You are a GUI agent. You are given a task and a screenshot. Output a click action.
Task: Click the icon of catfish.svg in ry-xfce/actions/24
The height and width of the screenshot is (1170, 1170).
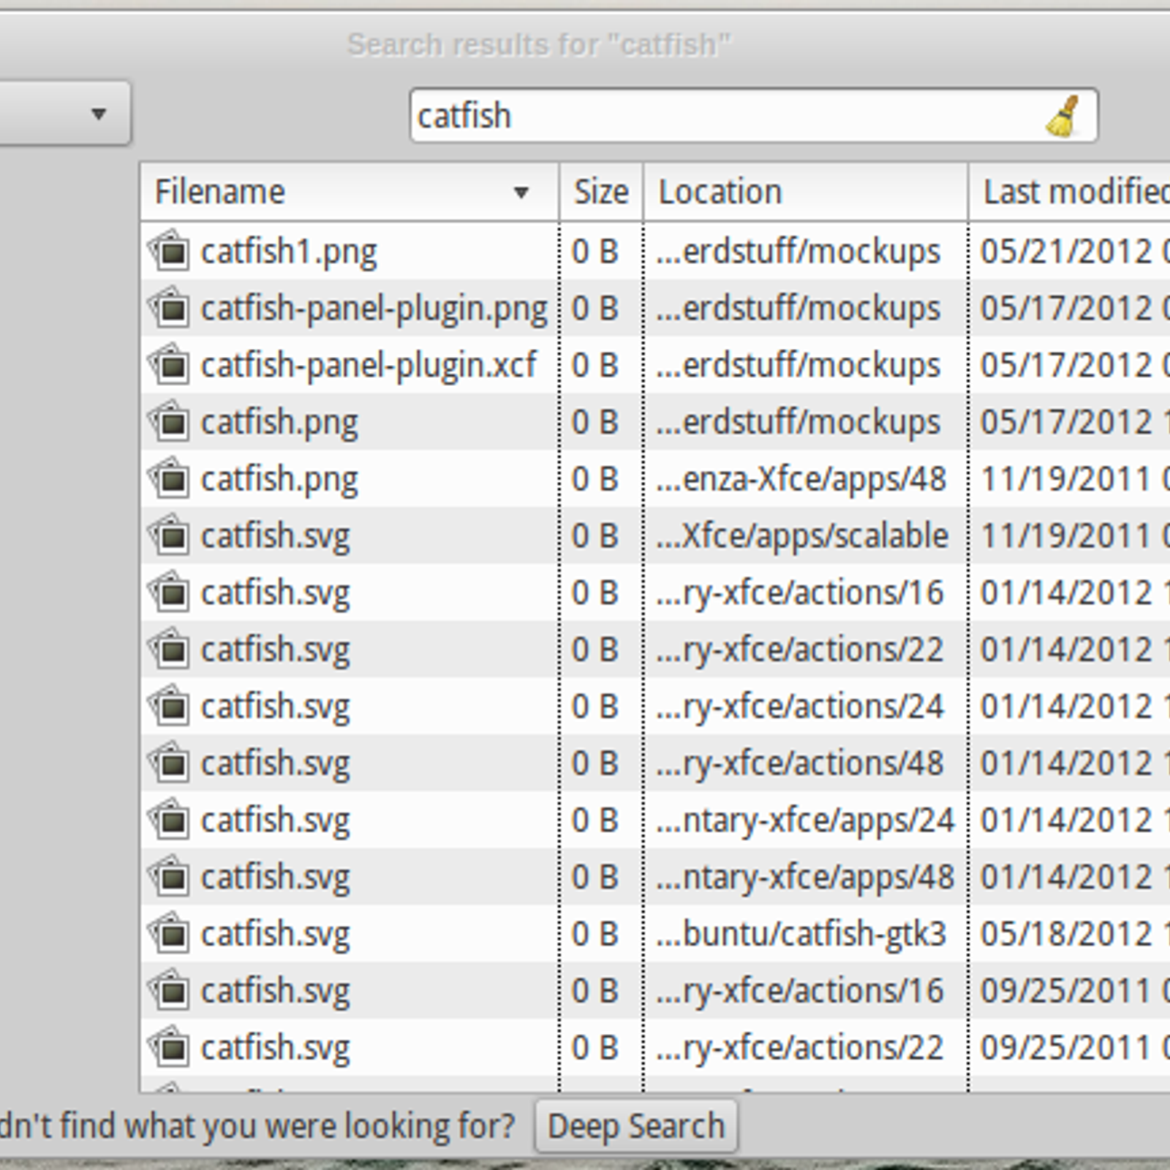pos(170,706)
